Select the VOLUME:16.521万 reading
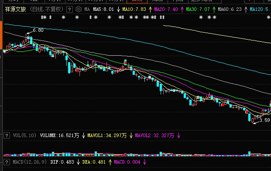271x171 pixels. click(59, 135)
